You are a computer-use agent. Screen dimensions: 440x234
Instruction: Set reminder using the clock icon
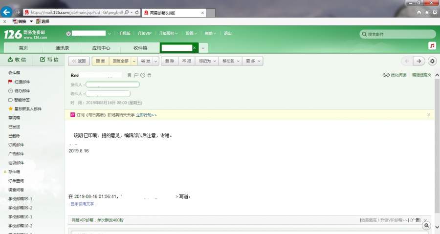pos(143,75)
